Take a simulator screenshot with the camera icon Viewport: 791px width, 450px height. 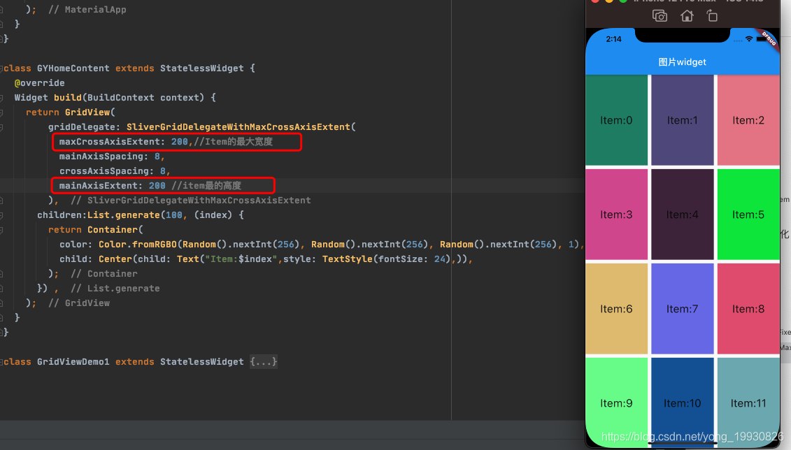coord(660,16)
